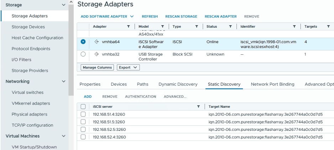334x150 pixels.
Task: Click the vmhba64 adapter icon
Action: click(96, 42)
